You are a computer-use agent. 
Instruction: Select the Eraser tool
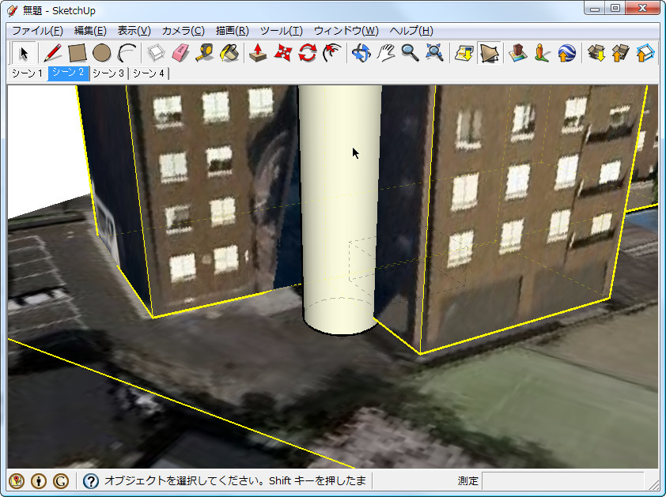180,53
